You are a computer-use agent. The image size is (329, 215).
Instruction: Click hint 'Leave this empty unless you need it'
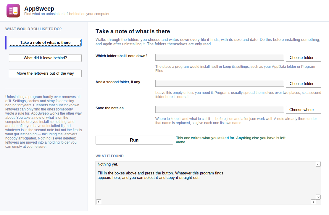pos(238,95)
